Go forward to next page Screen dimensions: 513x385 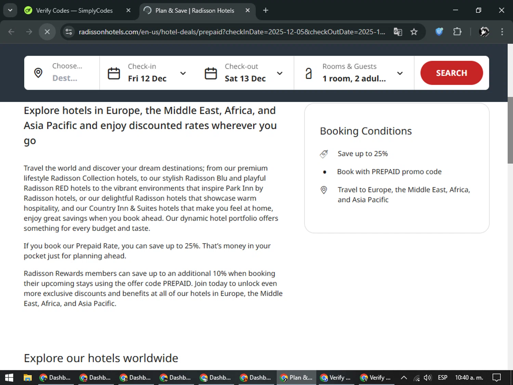(x=29, y=32)
